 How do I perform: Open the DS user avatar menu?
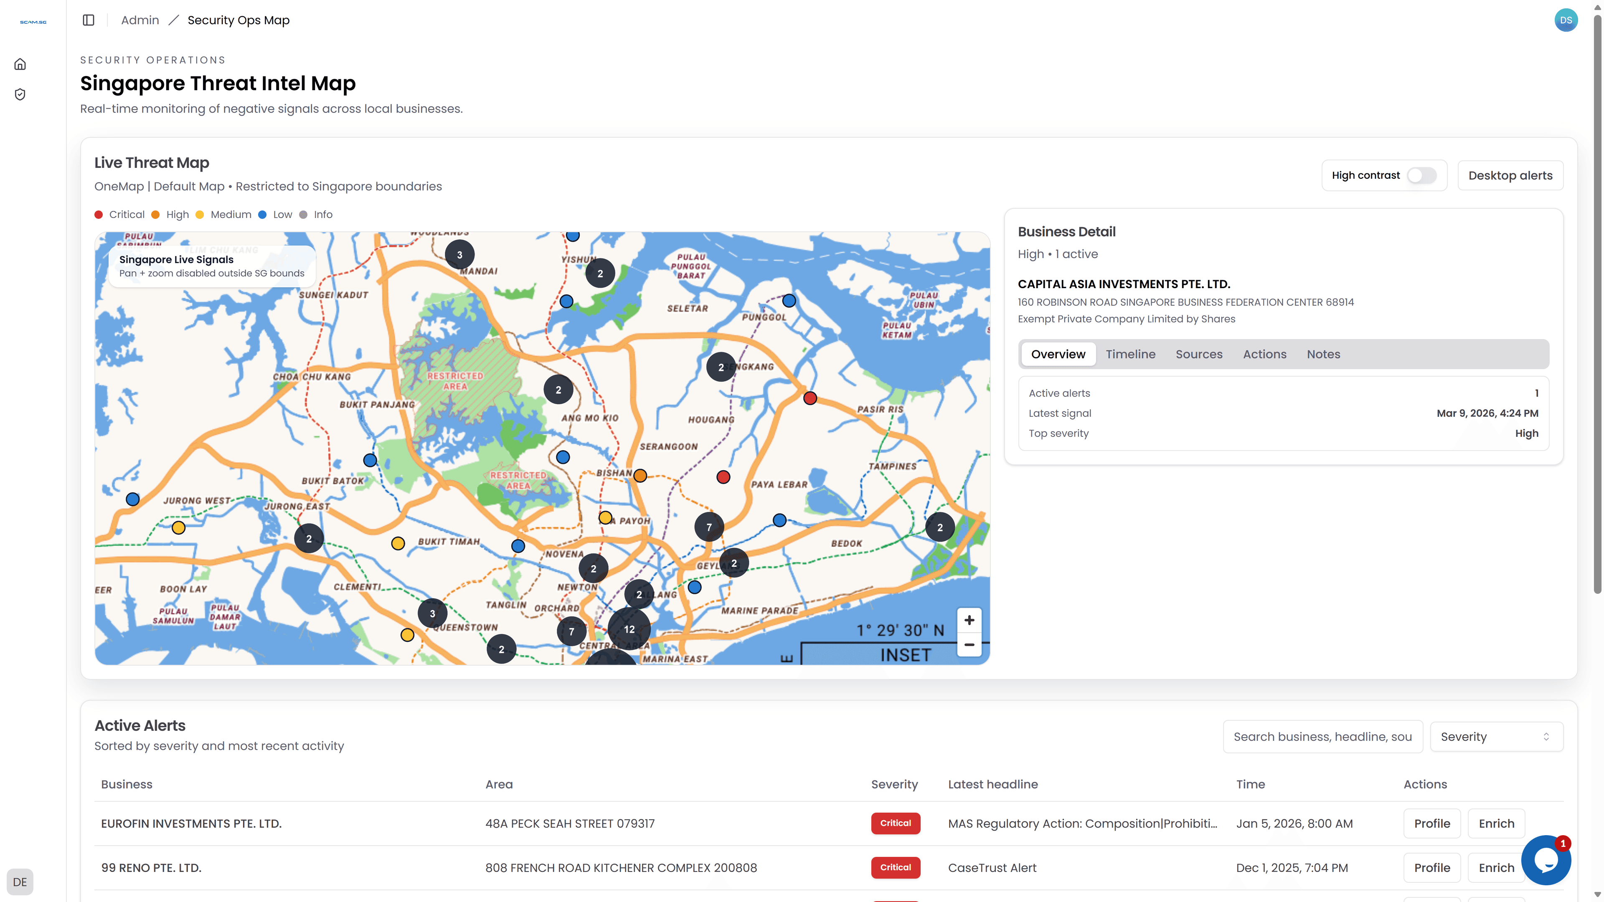pos(1566,20)
